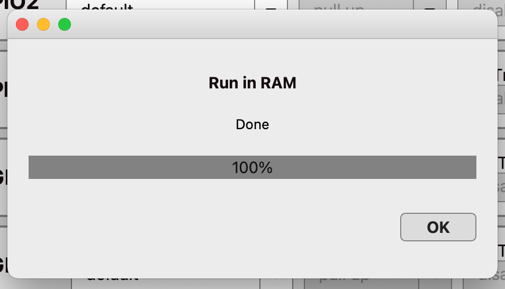Click the Done status text
505x289 pixels.
coord(252,125)
